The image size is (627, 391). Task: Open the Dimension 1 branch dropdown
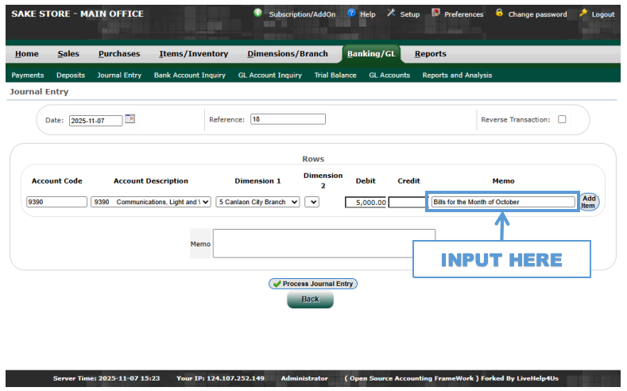click(x=257, y=202)
